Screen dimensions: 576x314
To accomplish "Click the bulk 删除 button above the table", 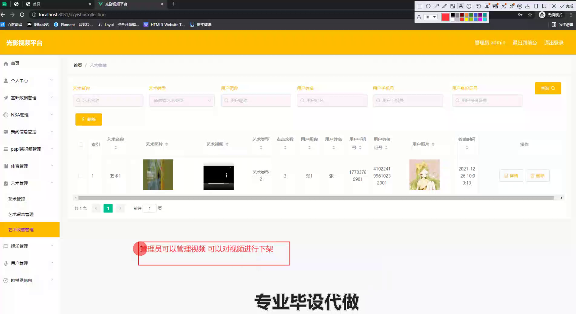I will pyautogui.click(x=88, y=120).
